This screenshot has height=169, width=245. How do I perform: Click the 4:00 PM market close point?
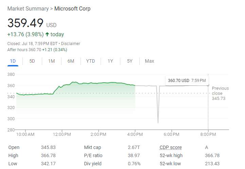point(135,86)
